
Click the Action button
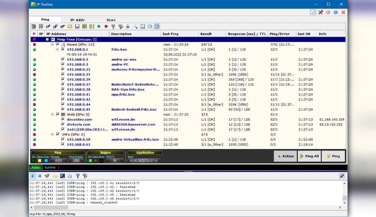coord(285,156)
